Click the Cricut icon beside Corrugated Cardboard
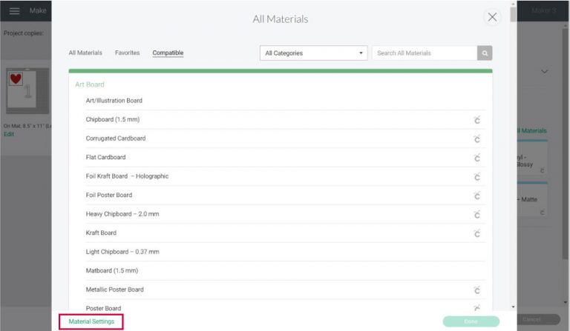The height and width of the screenshot is (331, 570). 477,139
